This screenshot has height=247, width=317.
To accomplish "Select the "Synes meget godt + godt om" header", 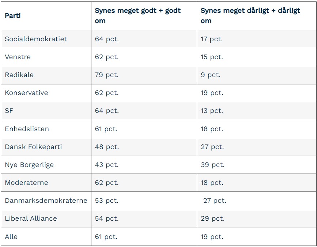I will point(137,16).
